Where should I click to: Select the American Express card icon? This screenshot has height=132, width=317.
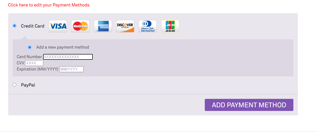pyautogui.click(x=103, y=26)
